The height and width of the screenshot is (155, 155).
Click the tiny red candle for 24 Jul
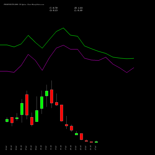click(x=91, y=142)
